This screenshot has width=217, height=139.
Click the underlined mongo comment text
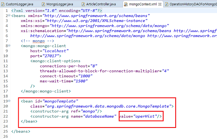[x=39, y=41]
